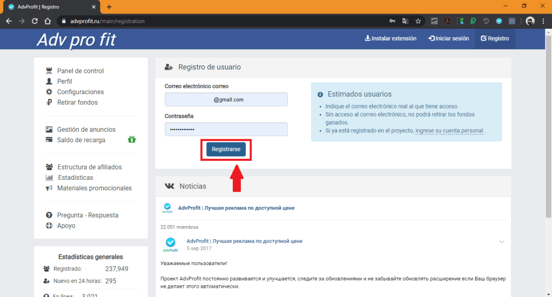Click Instalar extensión in the header
The width and height of the screenshot is (552, 297).
tap(391, 39)
